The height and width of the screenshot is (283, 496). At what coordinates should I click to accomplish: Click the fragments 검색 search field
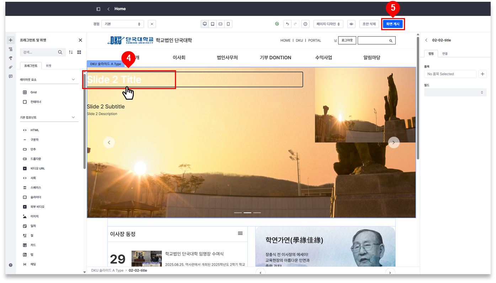[38, 52]
